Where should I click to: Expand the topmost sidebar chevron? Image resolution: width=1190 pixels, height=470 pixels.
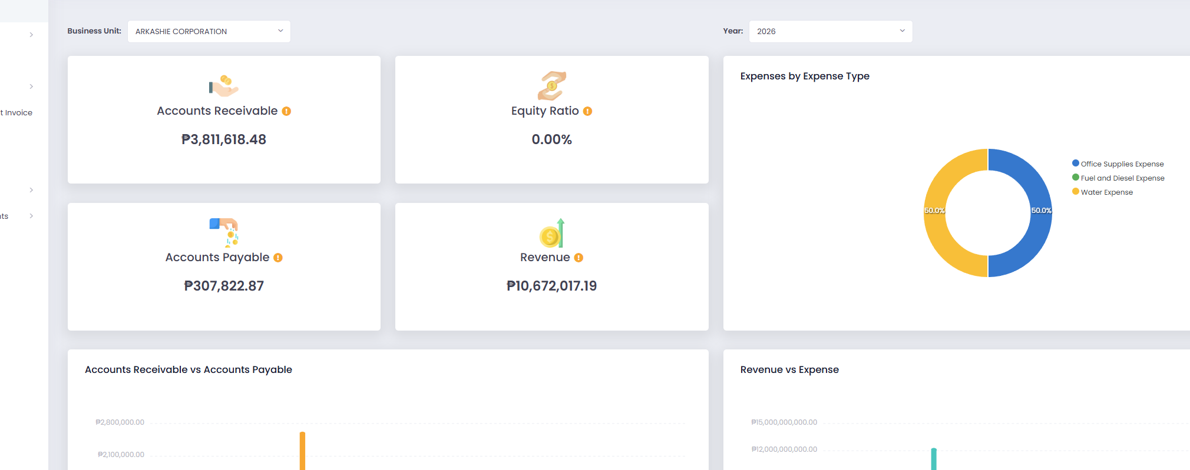31,35
